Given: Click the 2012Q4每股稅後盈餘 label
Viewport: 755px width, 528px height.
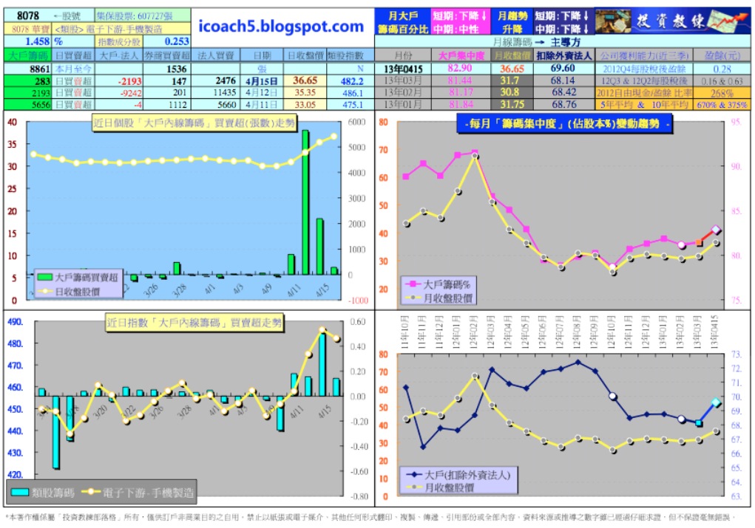Looking at the screenshot, I should 644,69.
